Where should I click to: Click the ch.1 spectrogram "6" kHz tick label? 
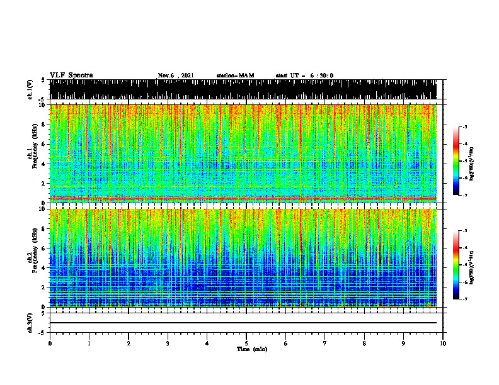43,144
